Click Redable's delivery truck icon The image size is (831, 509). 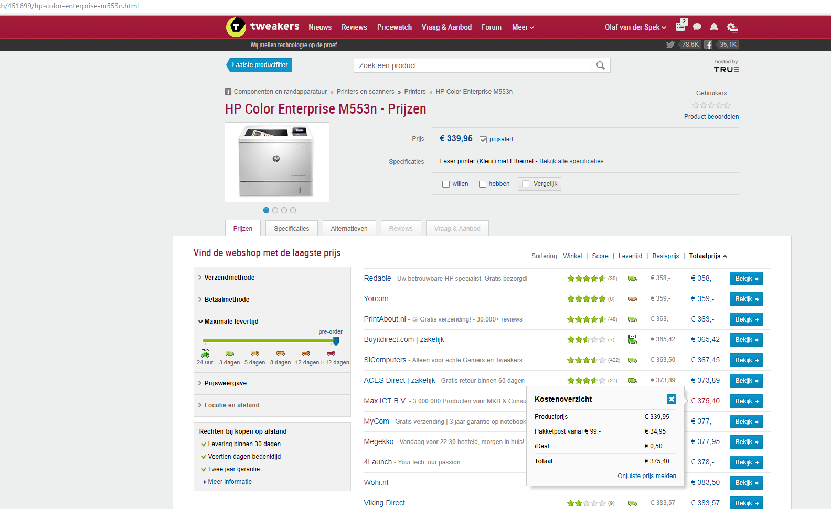[633, 279]
